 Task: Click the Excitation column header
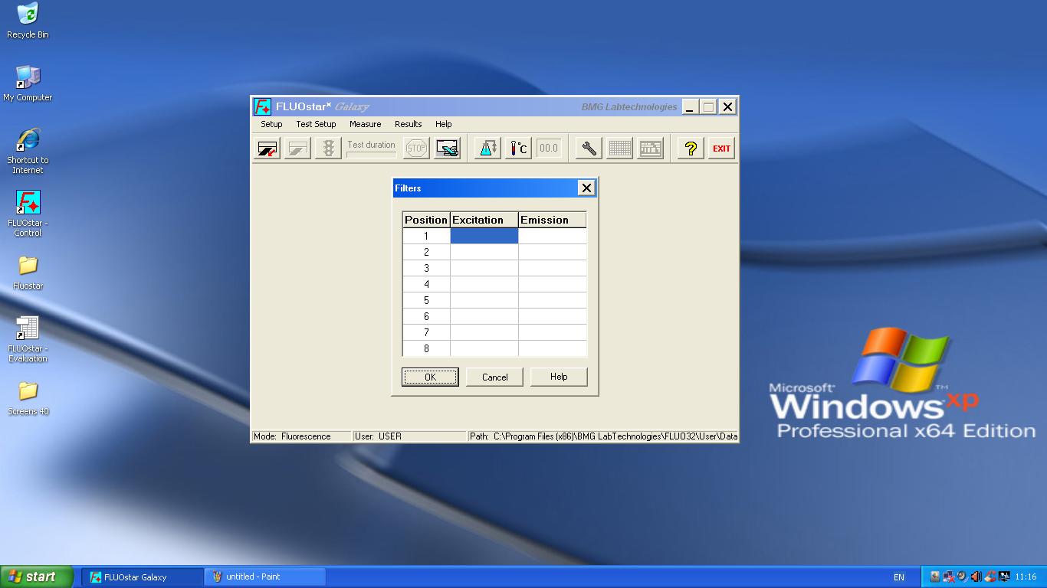coord(484,220)
